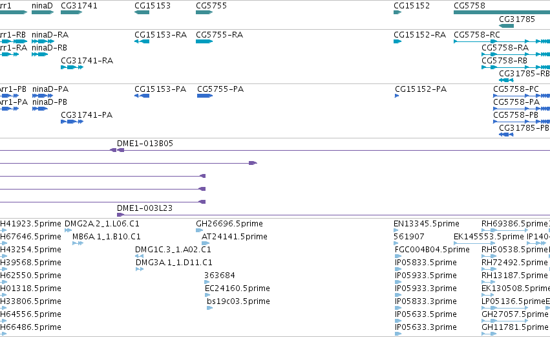Click the CG5755-RA transcript label
550x337 pixels.
(220, 35)
